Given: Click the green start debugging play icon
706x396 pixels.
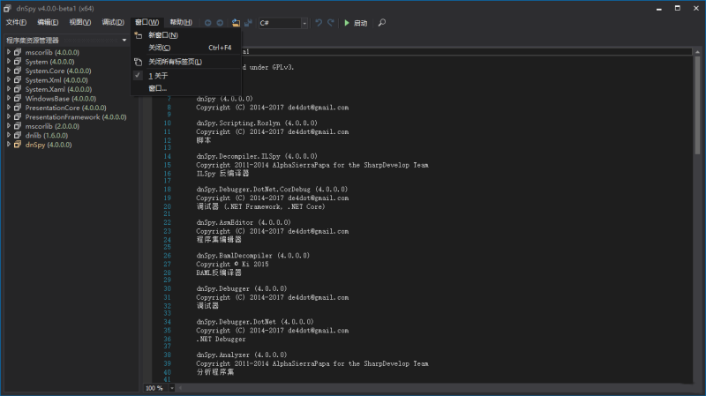Looking at the screenshot, I should (x=347, y=23).
